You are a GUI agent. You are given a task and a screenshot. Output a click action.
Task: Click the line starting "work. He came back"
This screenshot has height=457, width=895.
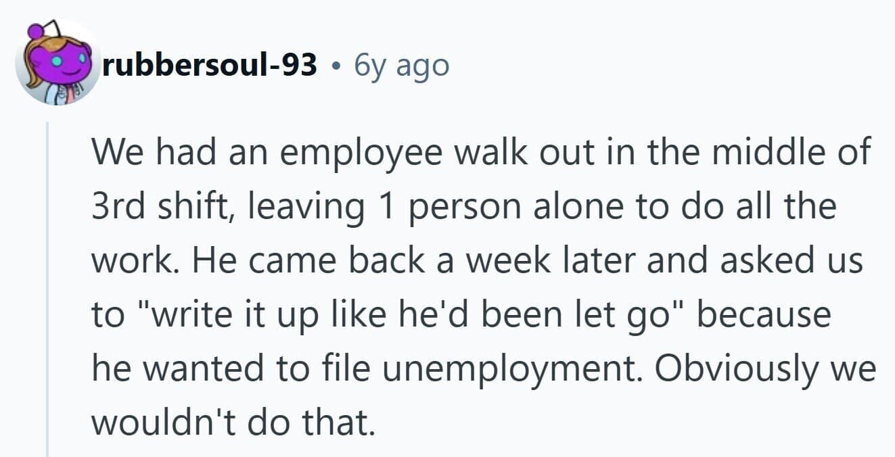pyautogui.click(x=478, y=260)
